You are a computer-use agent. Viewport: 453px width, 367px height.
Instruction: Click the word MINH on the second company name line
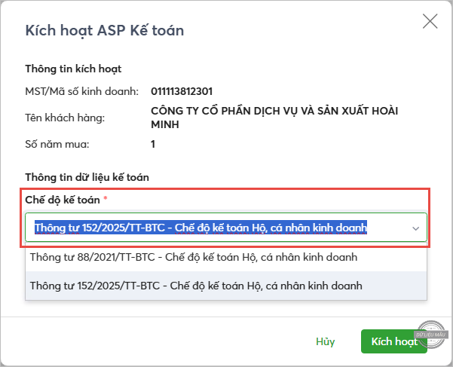coord(166,124)
